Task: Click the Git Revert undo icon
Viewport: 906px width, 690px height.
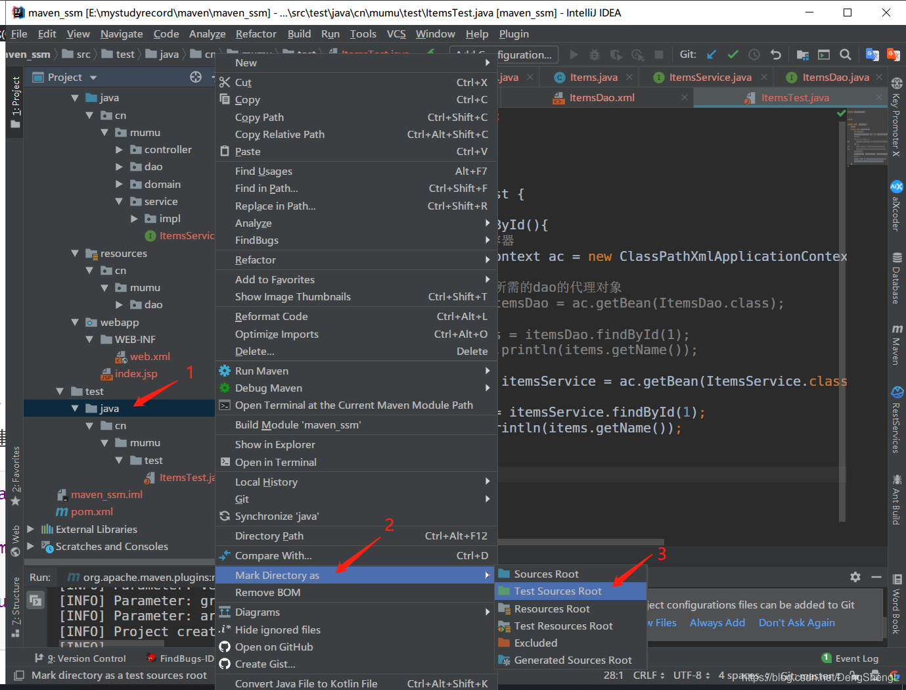Action: click(x=776, y=55)
